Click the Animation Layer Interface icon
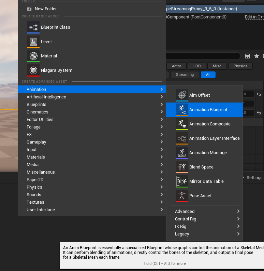 (x=182, y=138)
